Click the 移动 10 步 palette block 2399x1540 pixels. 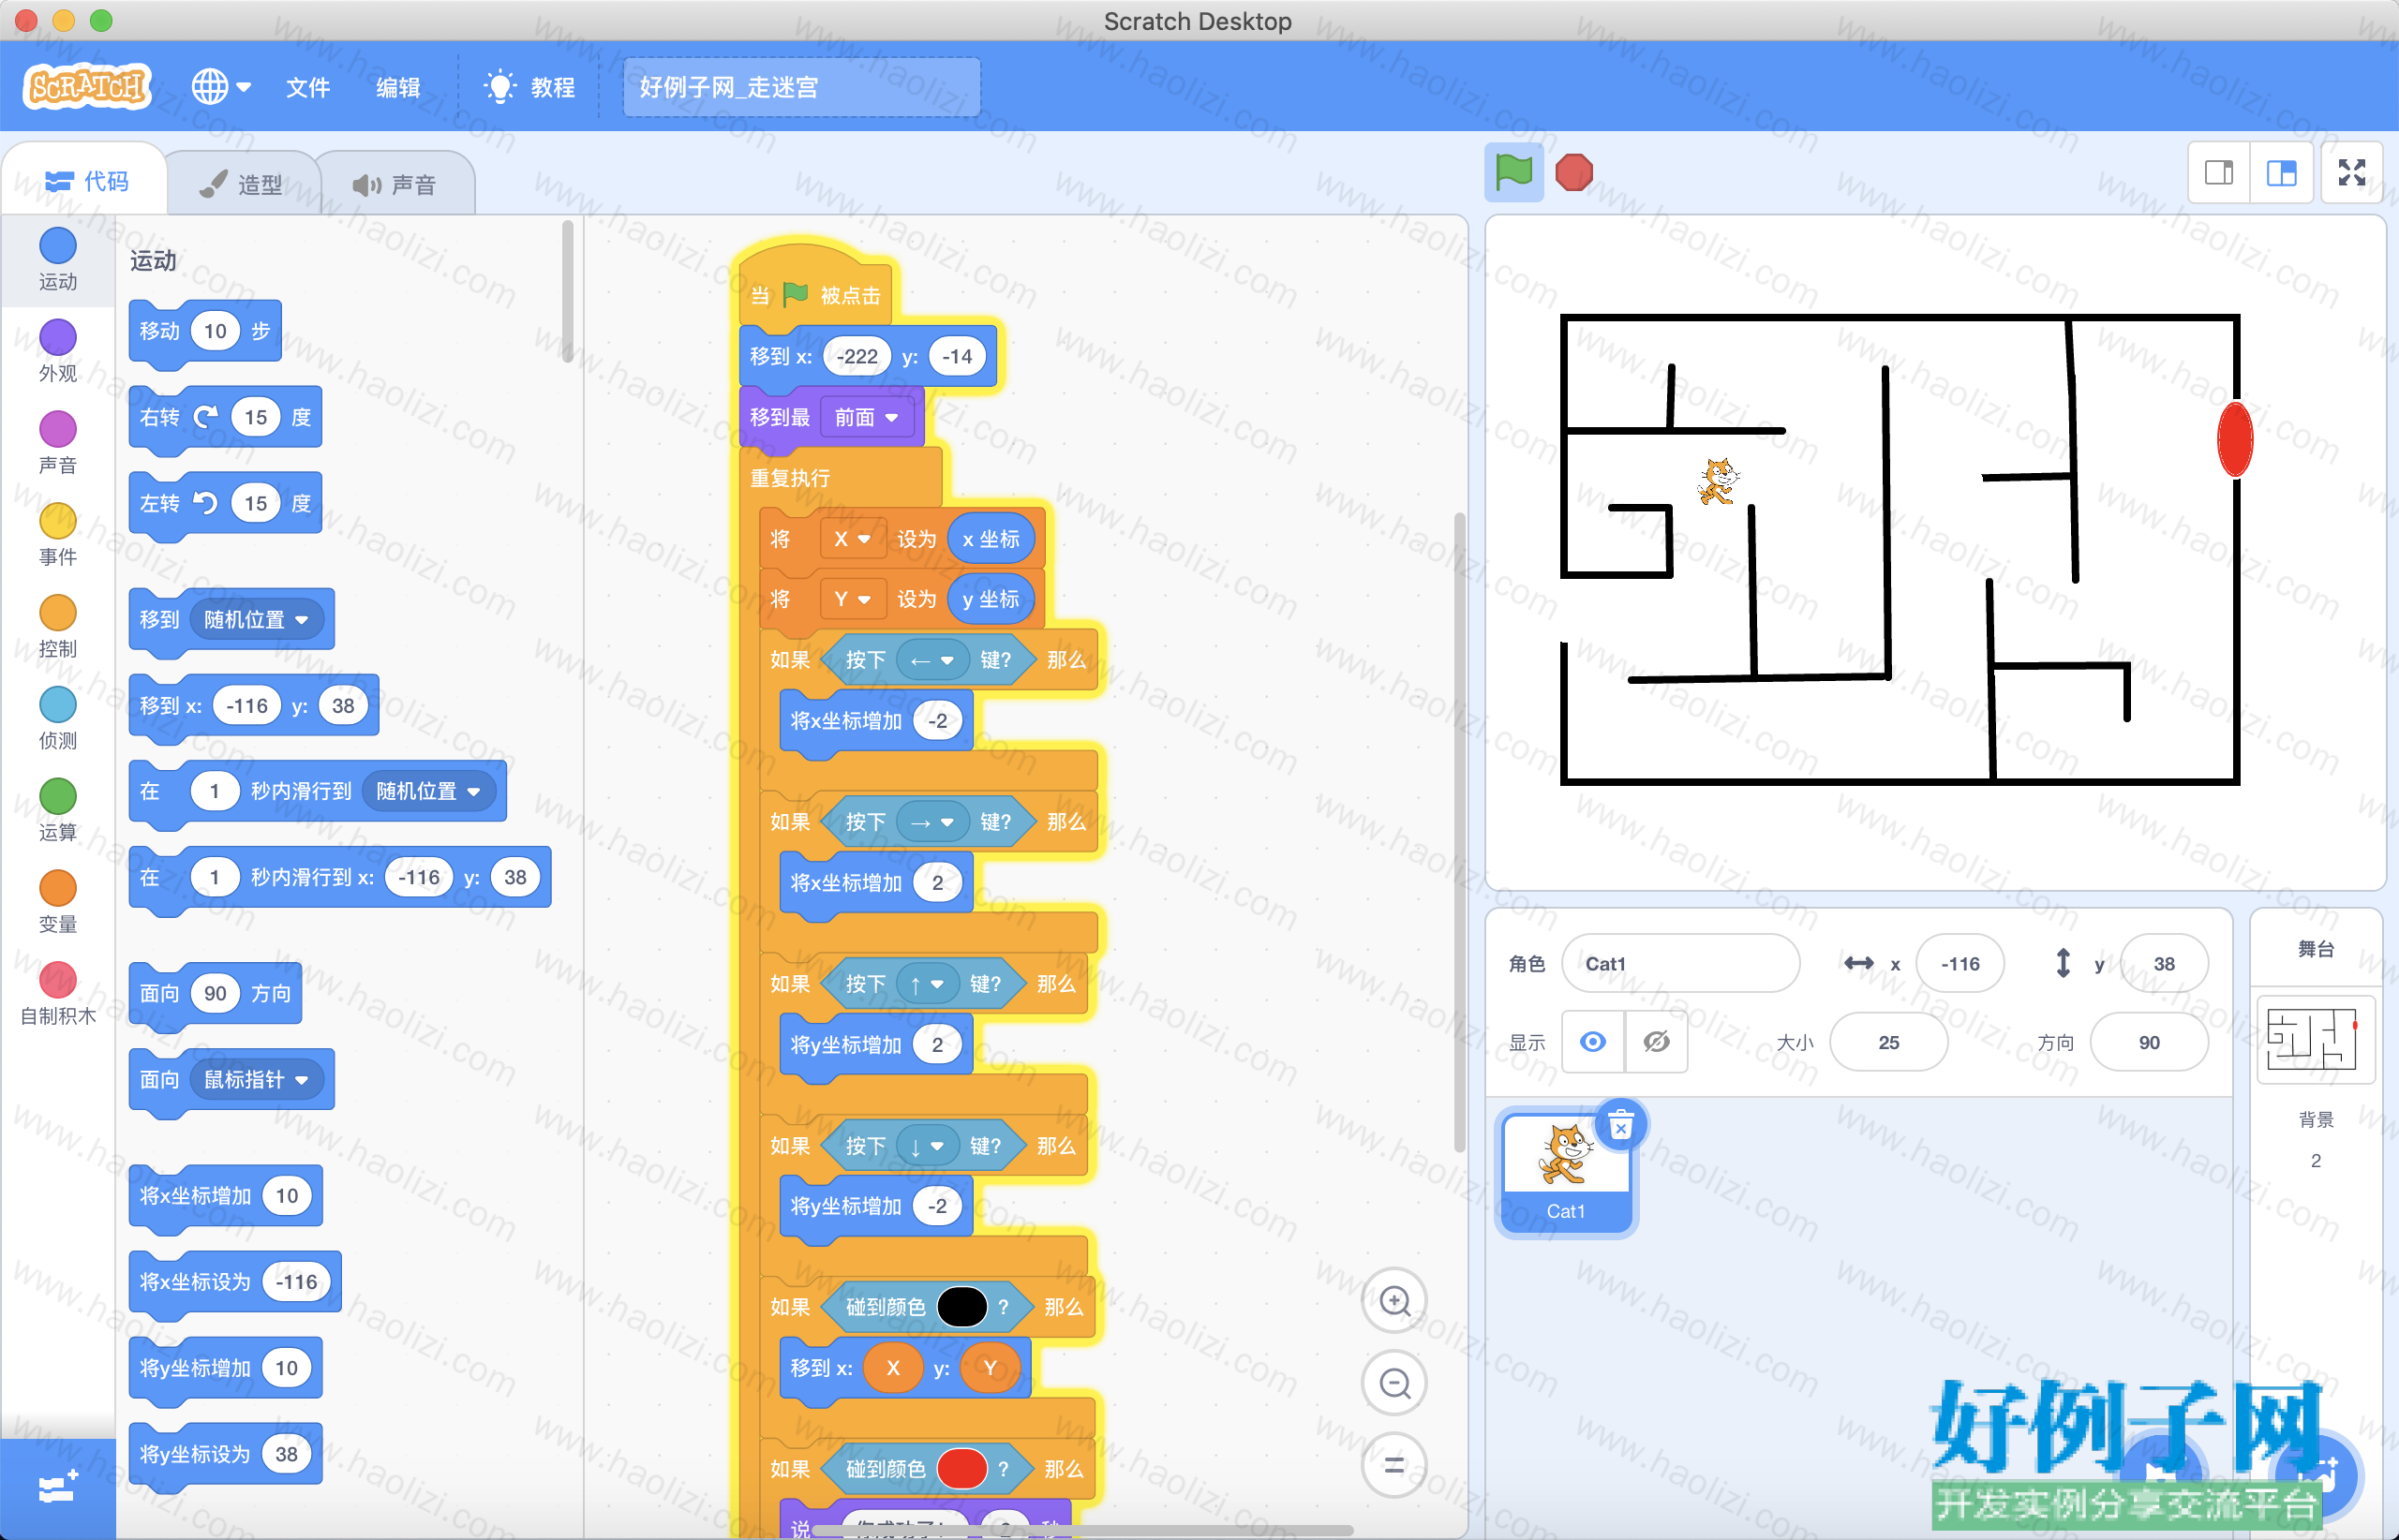205,331
